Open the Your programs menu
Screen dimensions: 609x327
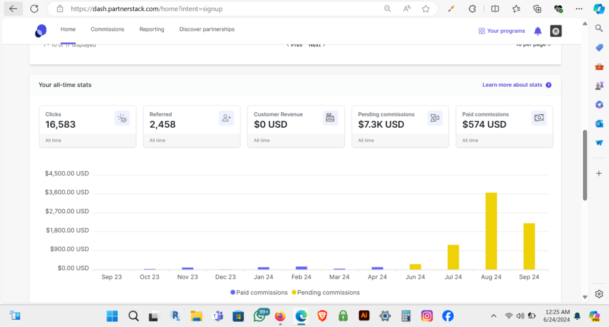(x=501, y=31)
